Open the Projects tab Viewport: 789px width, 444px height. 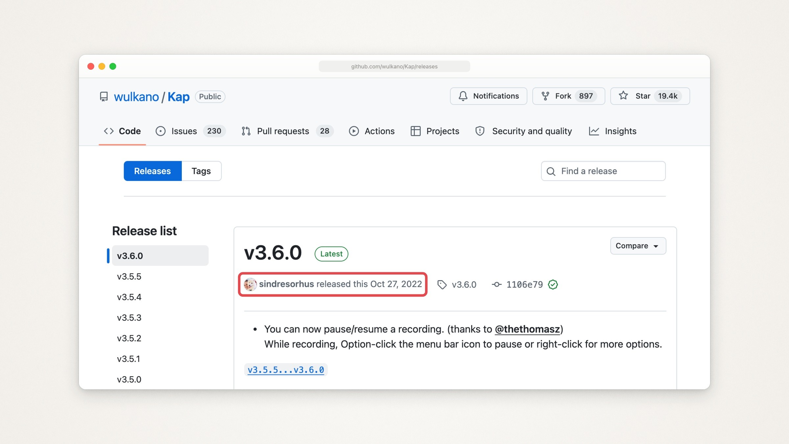click(435, 131)
